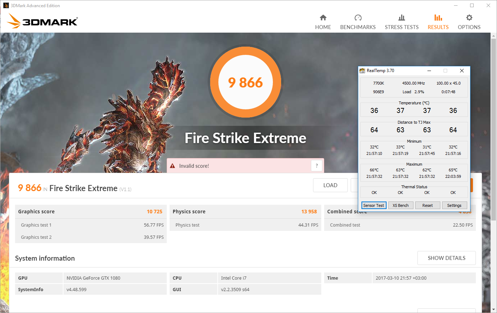Switch to STRESS TESTS

[402, 22]
